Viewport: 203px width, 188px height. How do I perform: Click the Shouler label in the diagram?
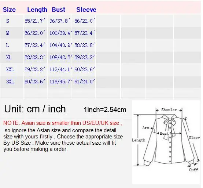coord(169,110)
